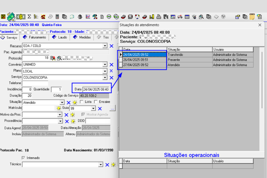
Task: Open the Plano dropdown showing LOCAL
Action: point(105,71)
